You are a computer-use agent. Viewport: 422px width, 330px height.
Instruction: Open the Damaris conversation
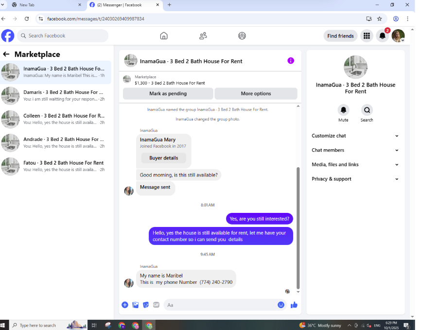tap(56, 96)
